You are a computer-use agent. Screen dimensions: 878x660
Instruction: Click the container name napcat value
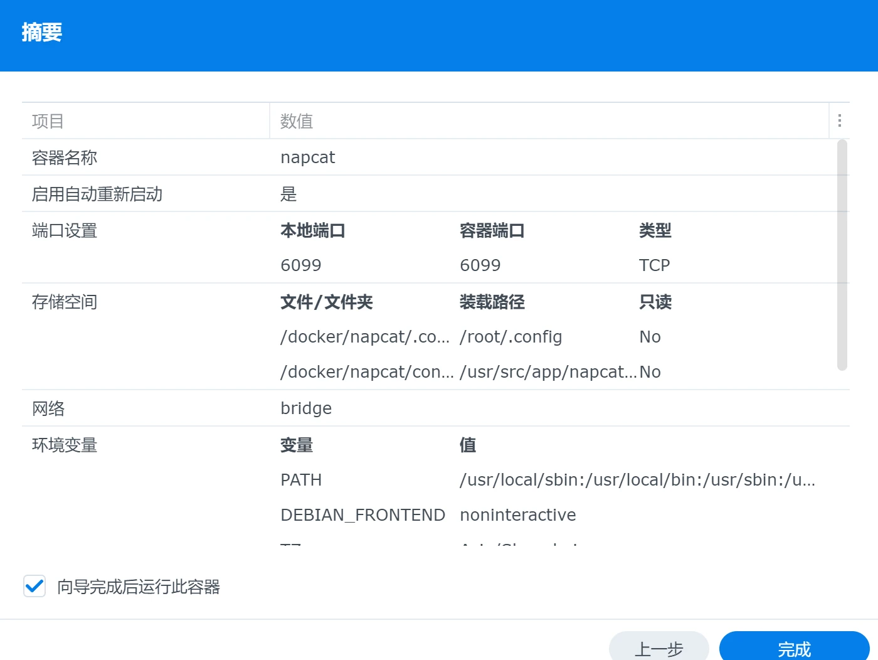click(x=307, y=157)
